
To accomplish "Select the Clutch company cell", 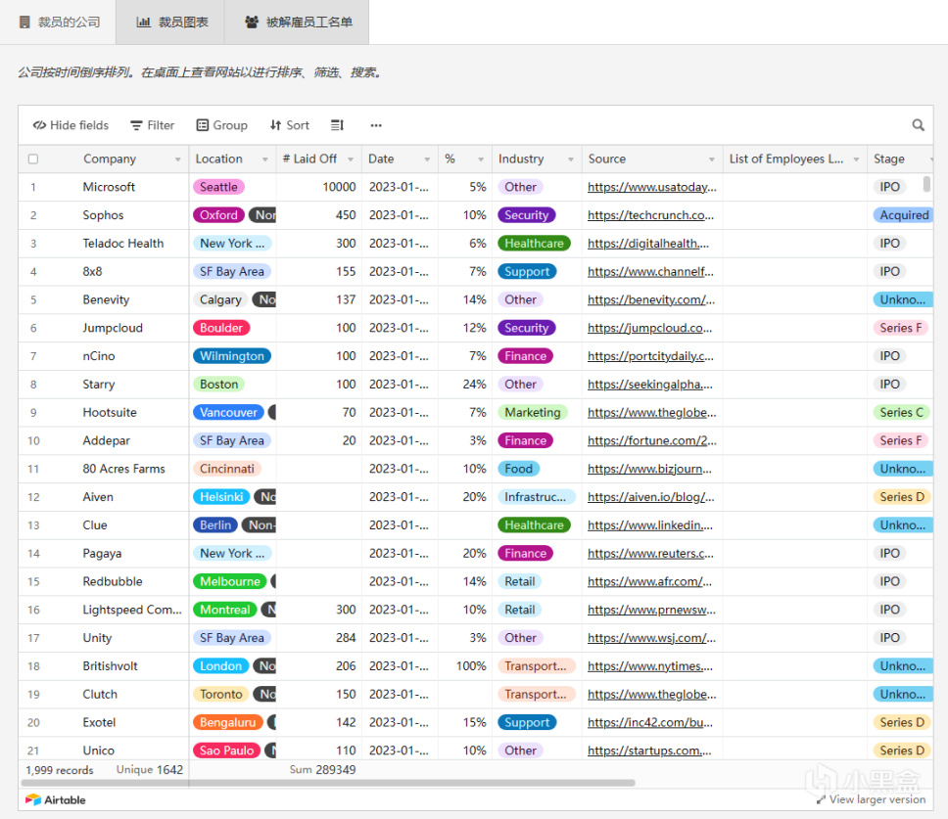I will click(100, 695).
